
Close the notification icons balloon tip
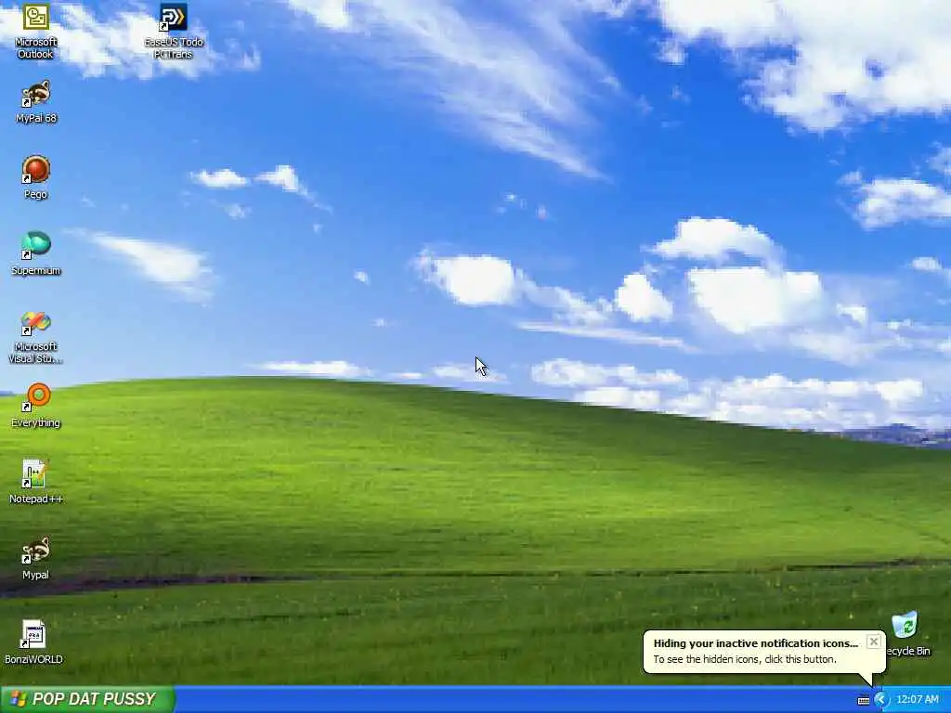tap(873, 642)
